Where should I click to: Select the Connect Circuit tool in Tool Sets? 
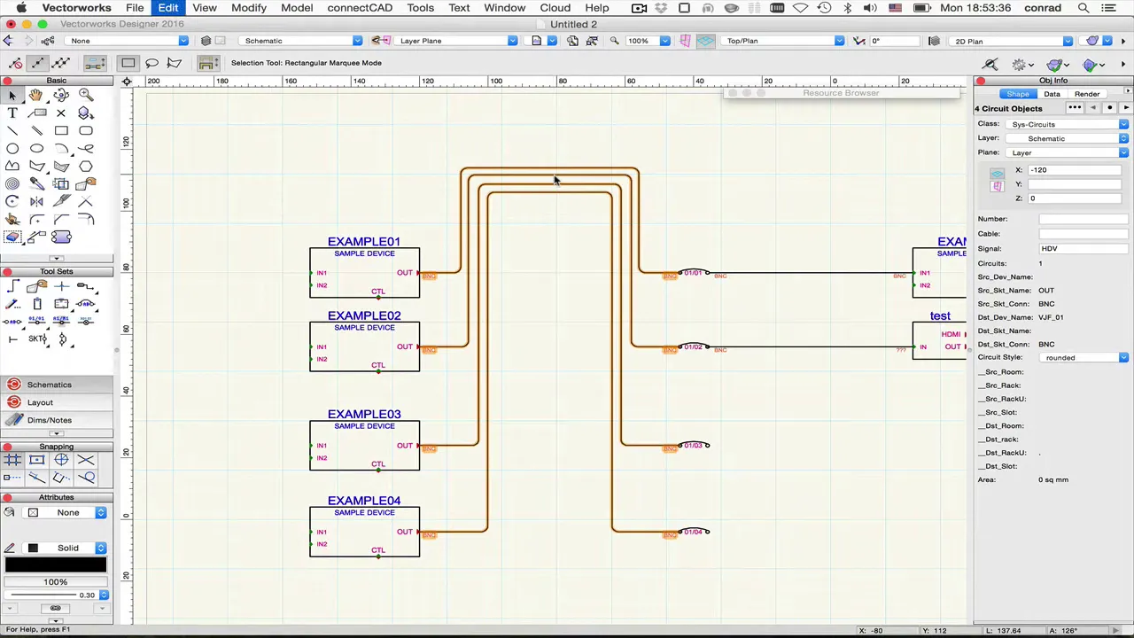[x=12, y=286]
